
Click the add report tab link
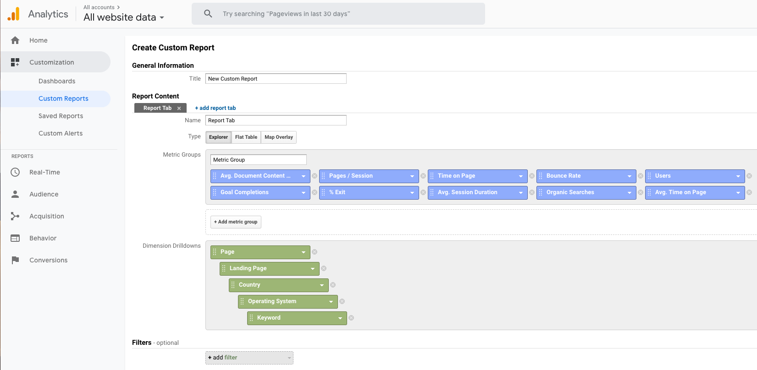click(215, 108)
